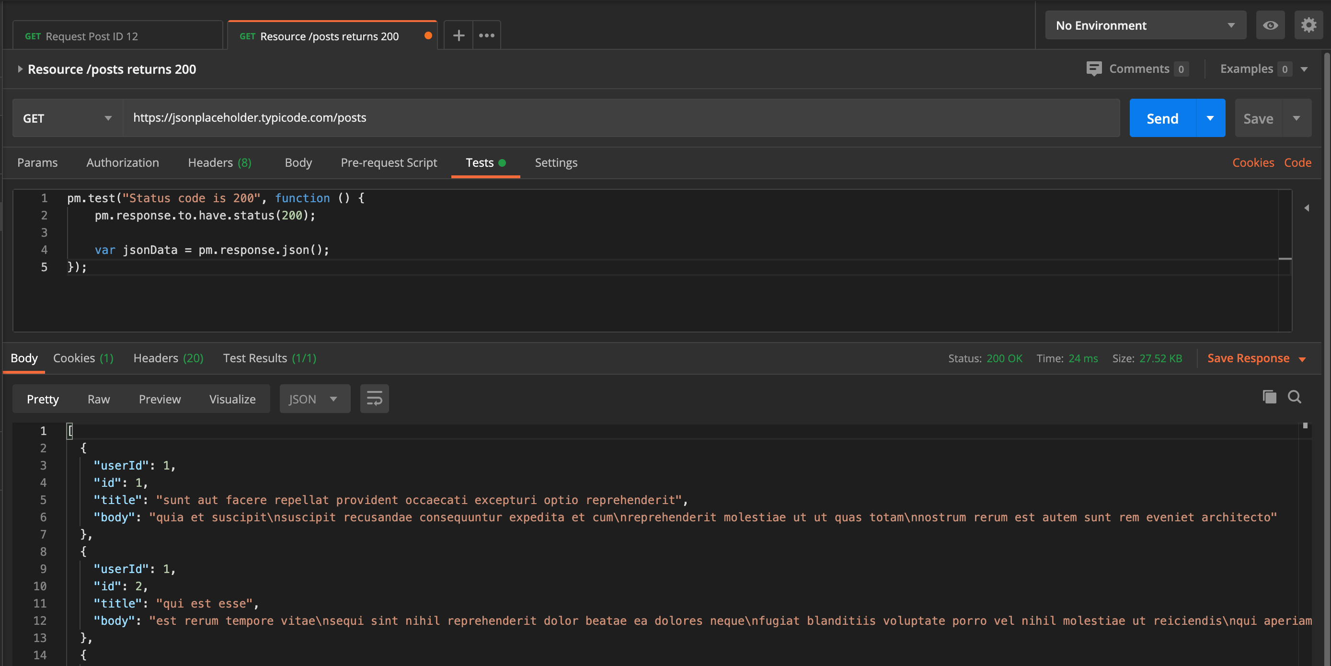Switch to the Headers (8) tab
Image resolution: width=1331 pixels, height=666 pixels.
pyautogui.click(x=219, y=162)
